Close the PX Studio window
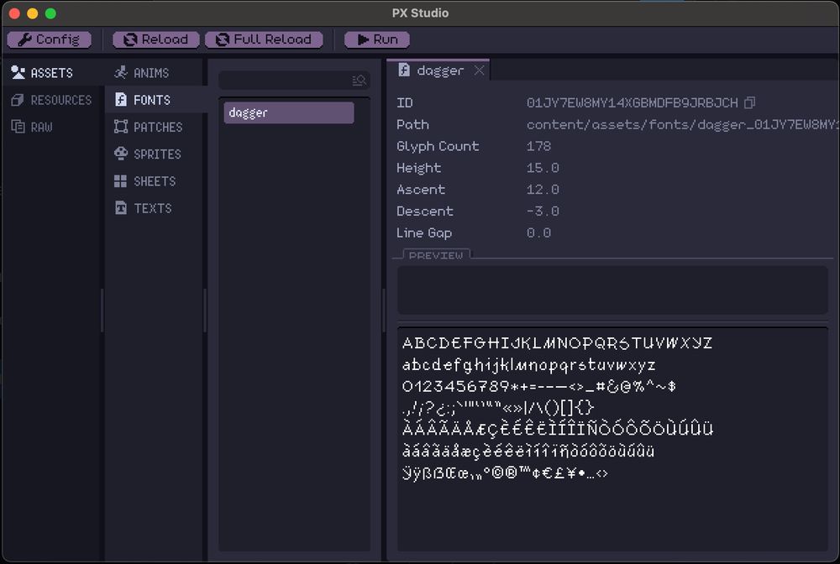840x564 pixels. pos(15,13)
